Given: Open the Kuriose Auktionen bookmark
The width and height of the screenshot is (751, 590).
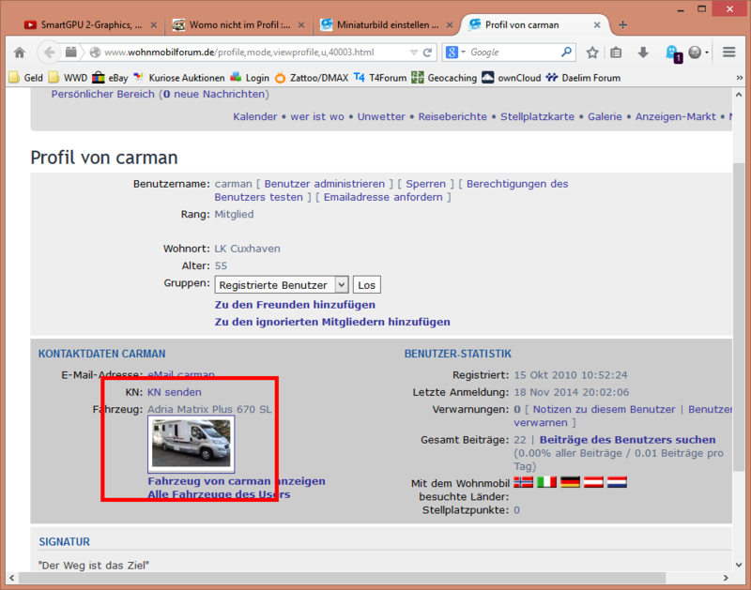Looking at the screenshot, I should [x=179, y=78].
